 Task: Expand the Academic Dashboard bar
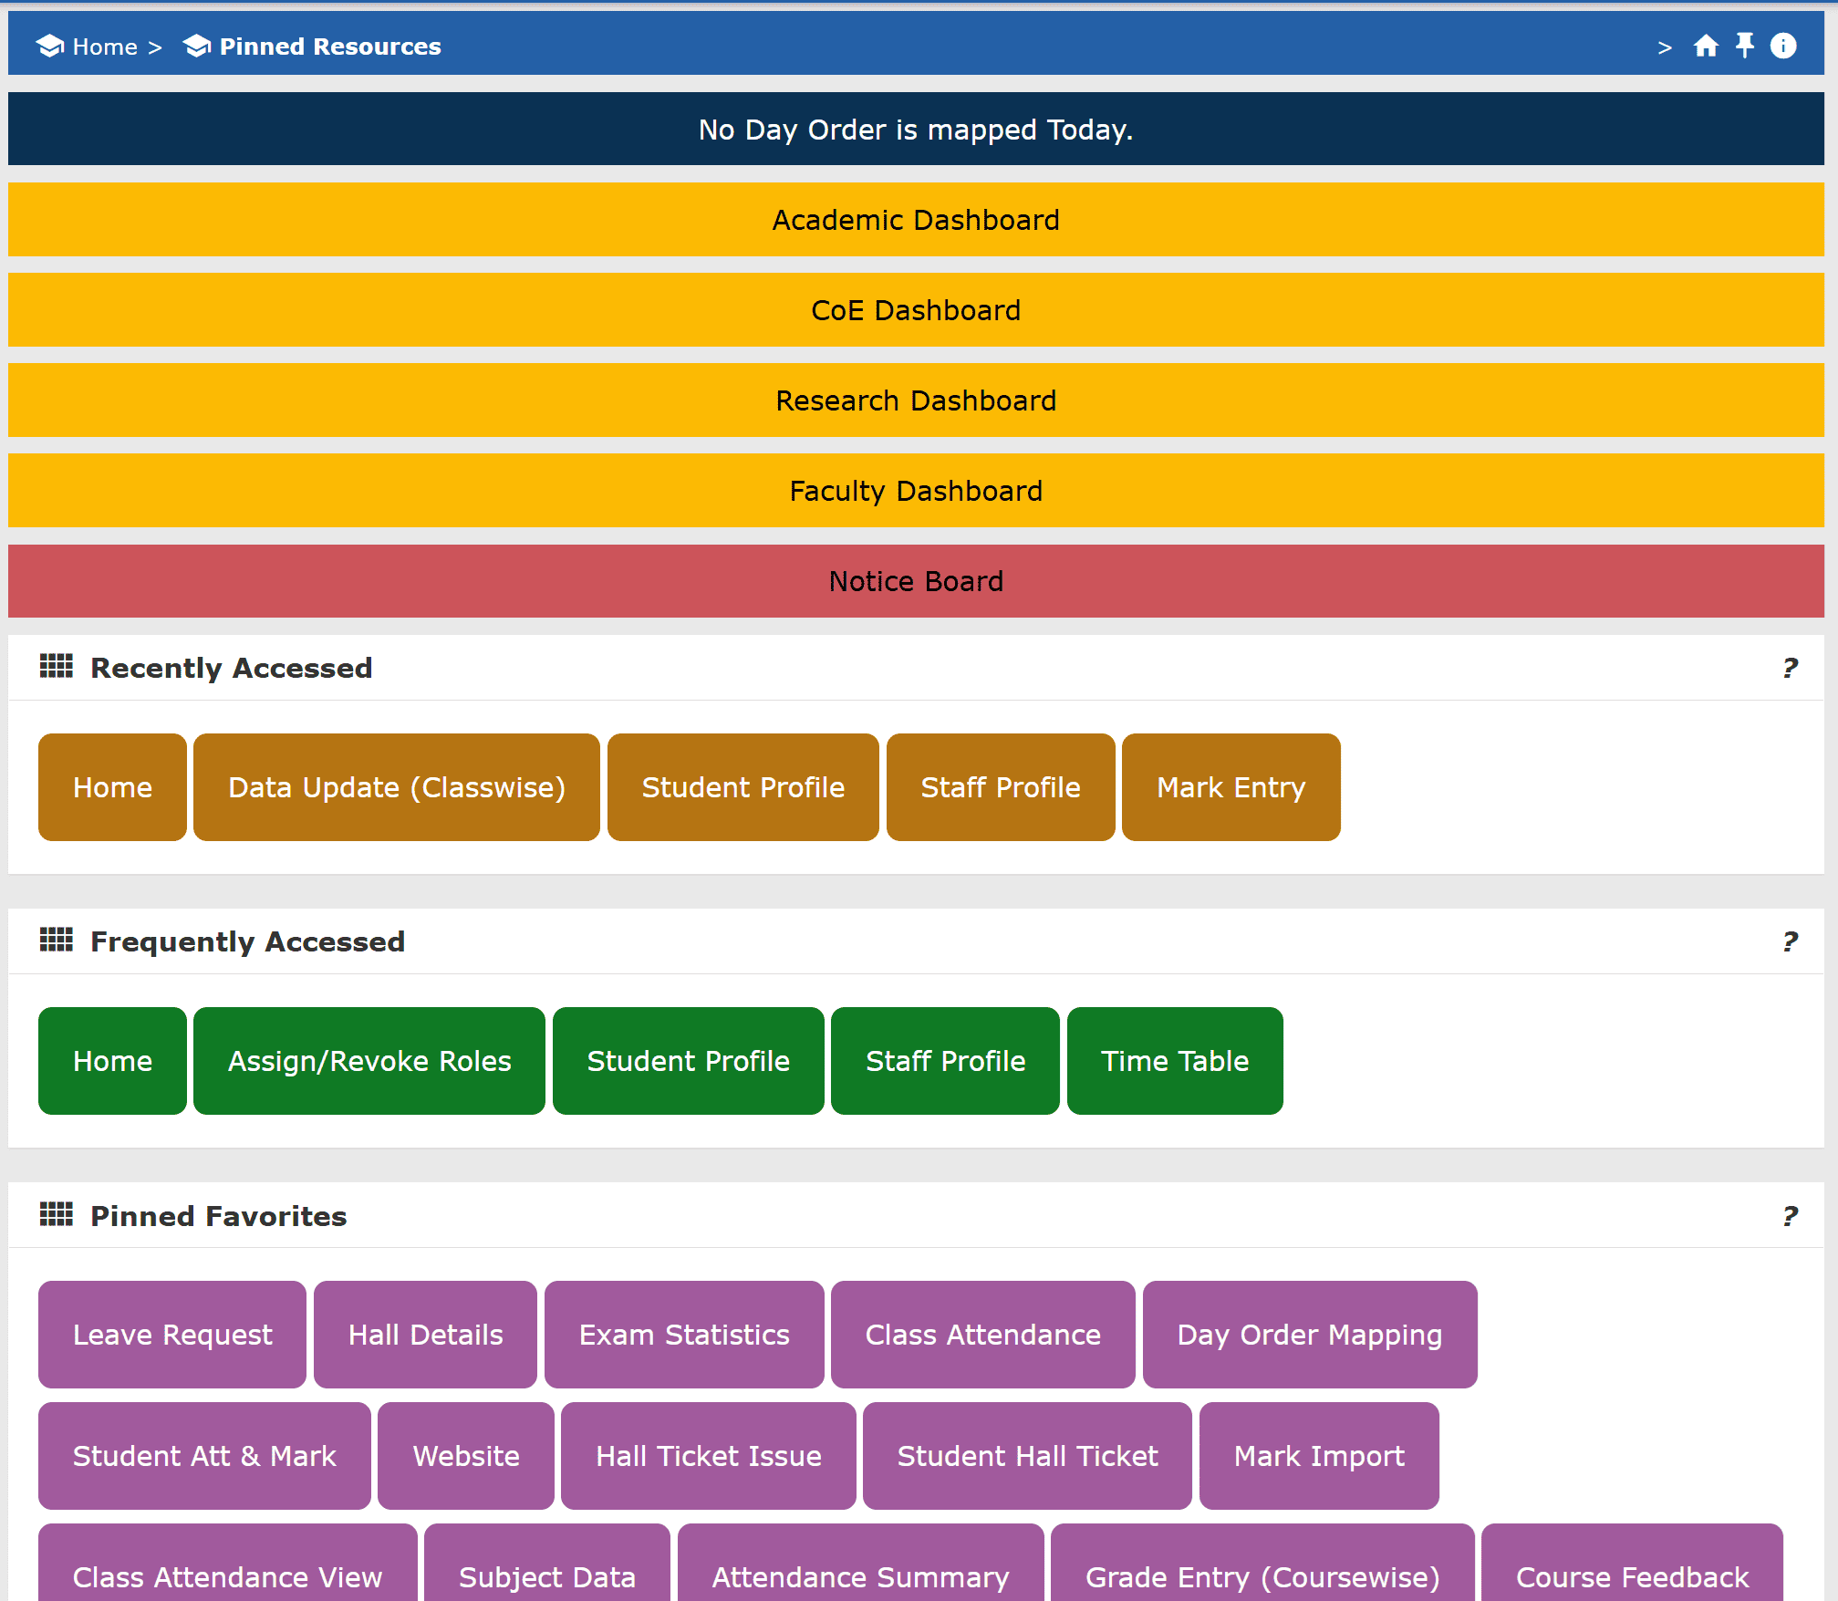[916, 220]
